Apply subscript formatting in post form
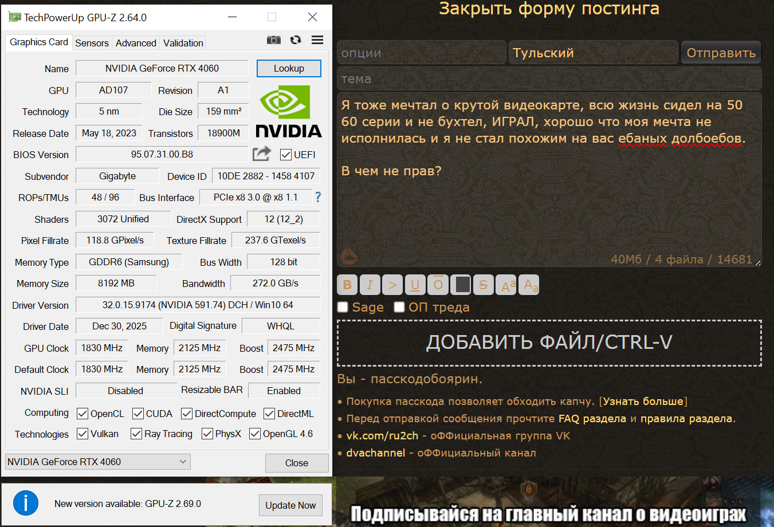The image size is (774, 527). 529,285
